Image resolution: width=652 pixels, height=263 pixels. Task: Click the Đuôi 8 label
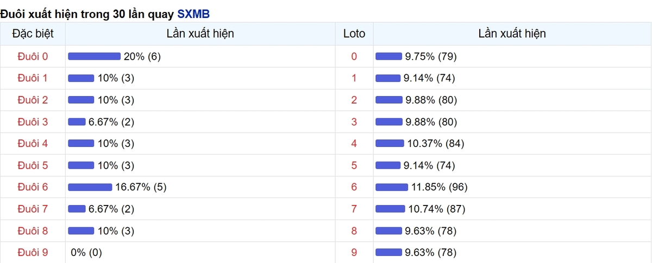pos(33,230)
